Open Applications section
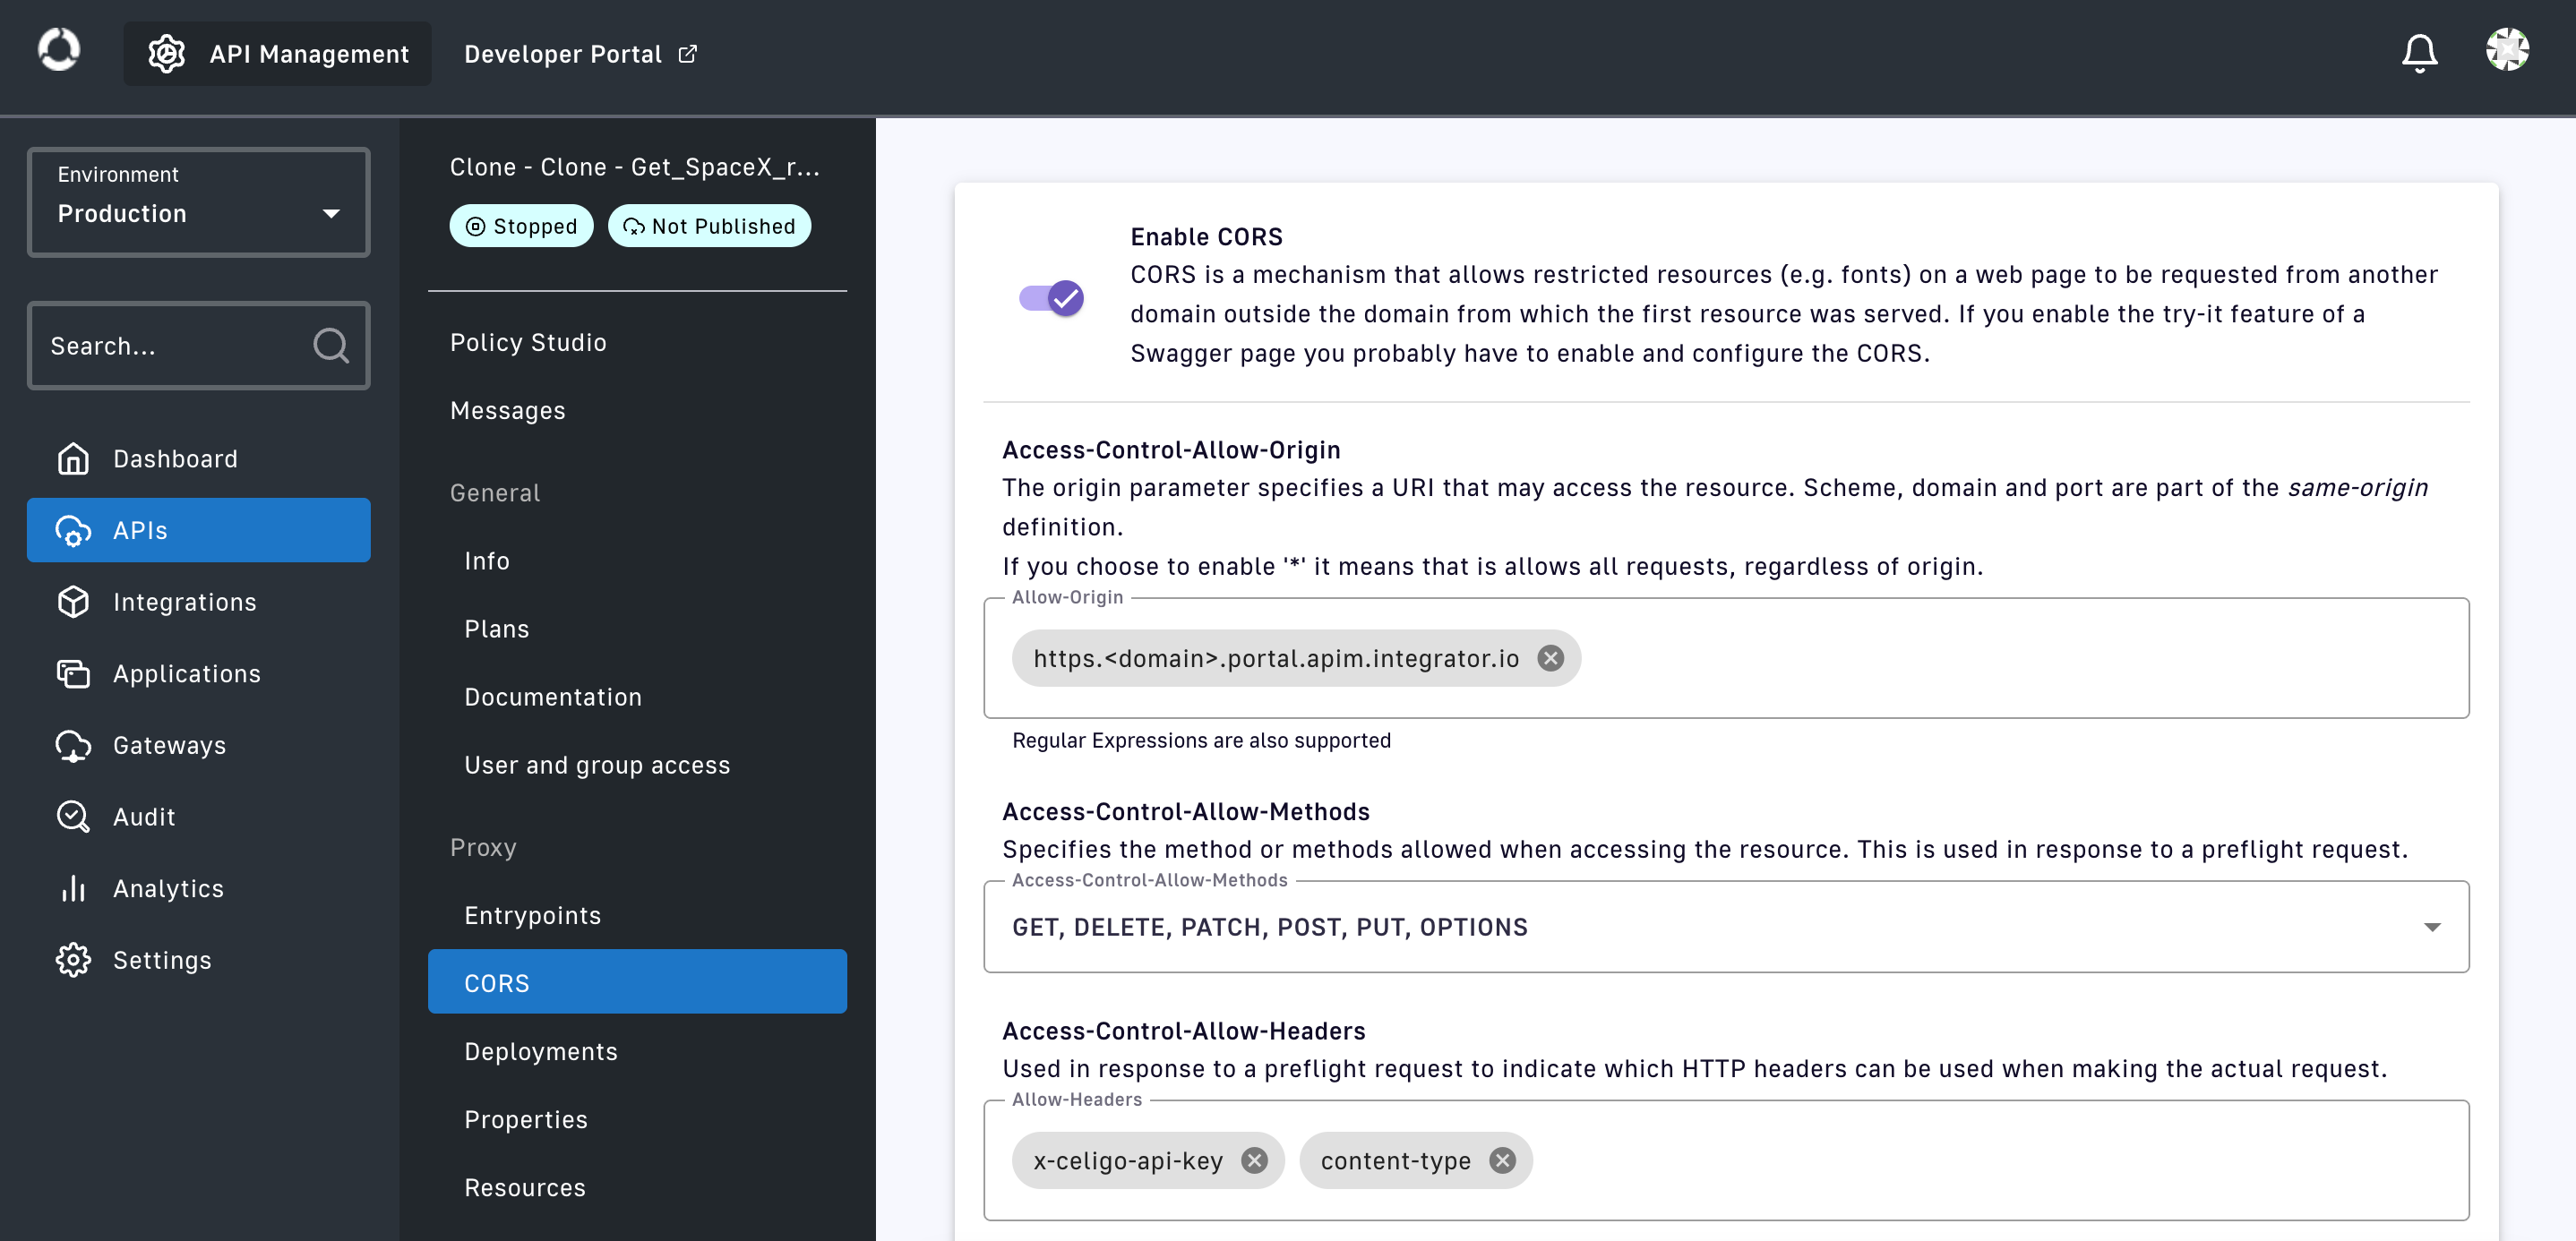 click(x=199, y=673)
